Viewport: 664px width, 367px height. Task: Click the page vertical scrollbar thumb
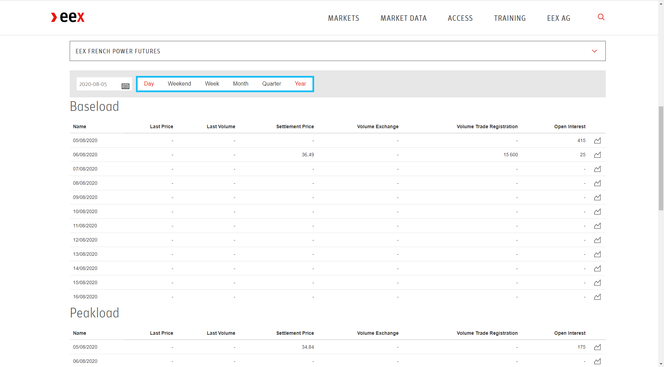[661, 158]
